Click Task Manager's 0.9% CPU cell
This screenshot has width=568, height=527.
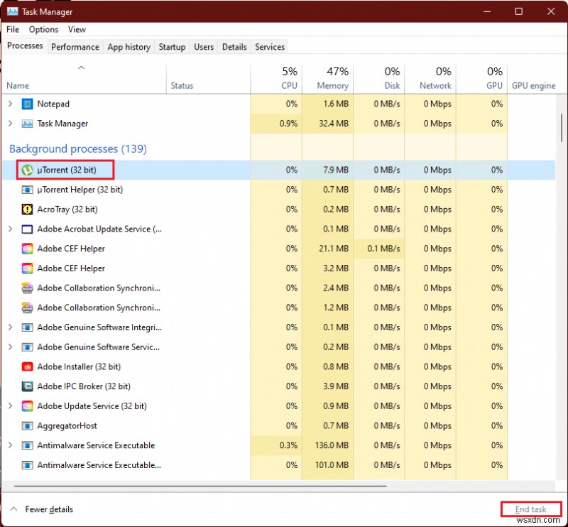point(276,124)
